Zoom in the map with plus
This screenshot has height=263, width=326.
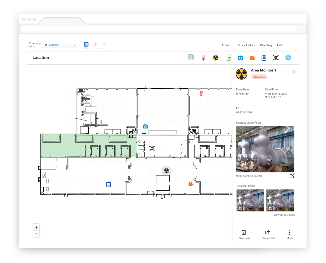coord(36,227)
